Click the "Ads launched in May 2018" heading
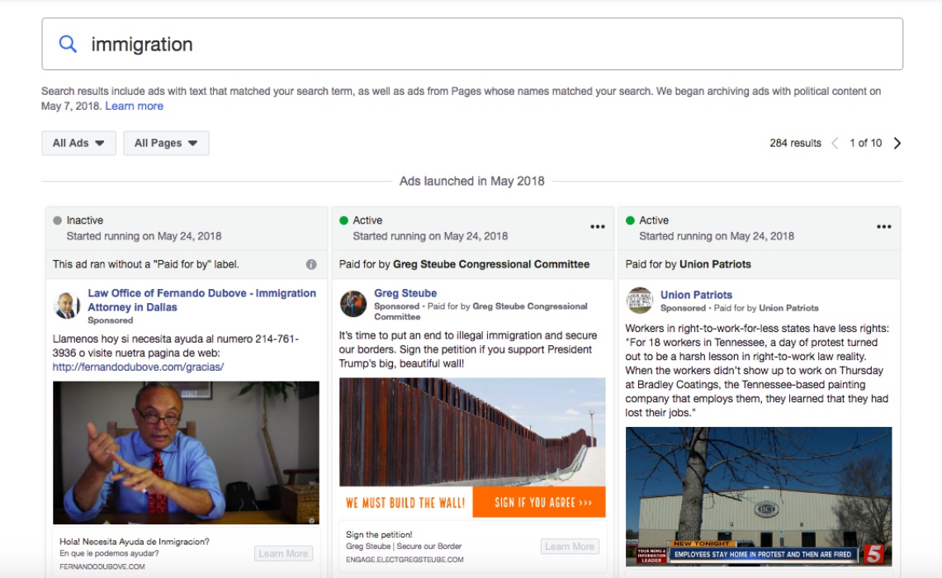 click(x=472, y=181)
